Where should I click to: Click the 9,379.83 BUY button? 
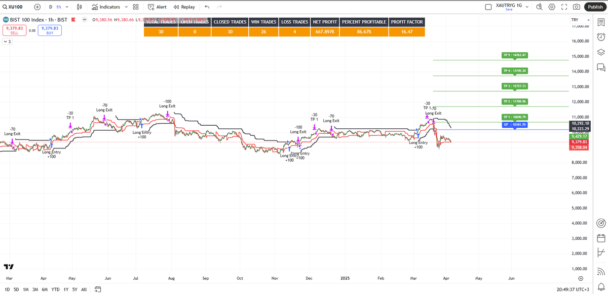pos(50,30)
